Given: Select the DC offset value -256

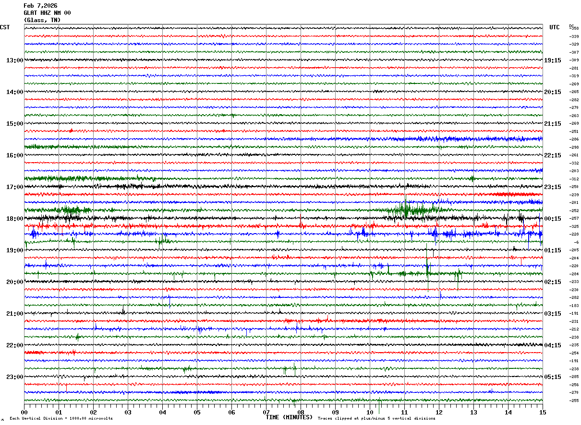Looking at the screenshot, I should coord(574,385).
